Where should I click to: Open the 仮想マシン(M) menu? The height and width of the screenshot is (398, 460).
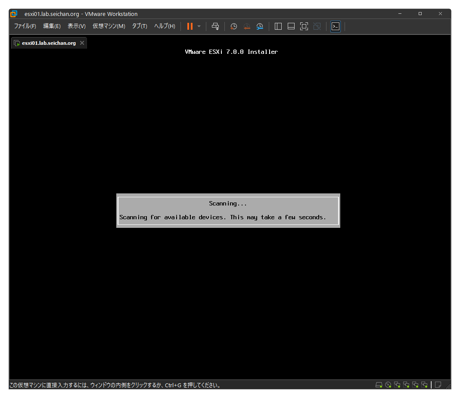point(109,26)
